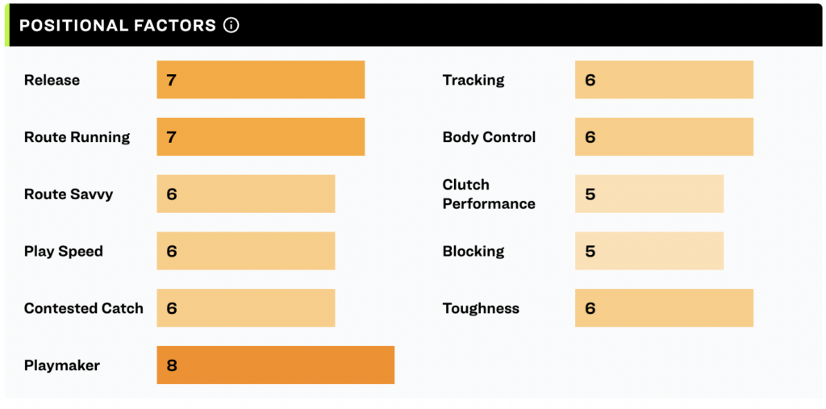
Task: Select the Toughness score bar
Action: (665, 308)
